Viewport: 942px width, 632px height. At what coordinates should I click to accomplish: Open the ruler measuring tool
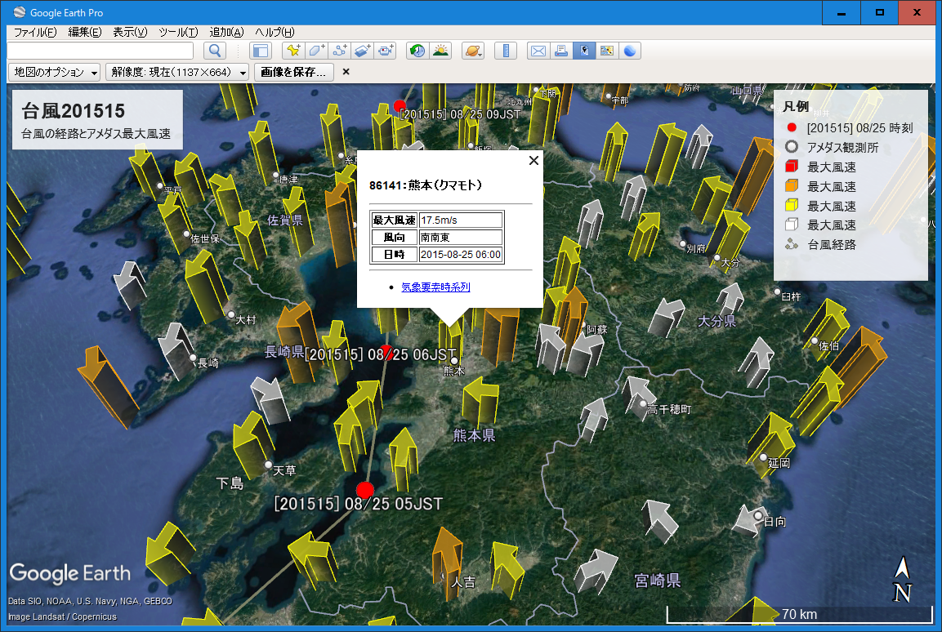click(x=506, y=51)
